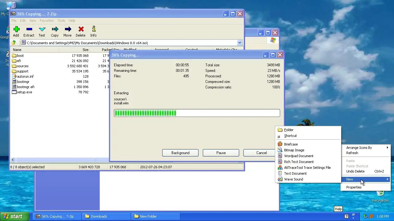Click the Size column header
394x221 pixels.
pos(74,49)
